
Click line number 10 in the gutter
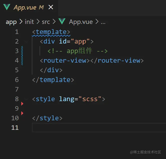[x=15, y=118]
